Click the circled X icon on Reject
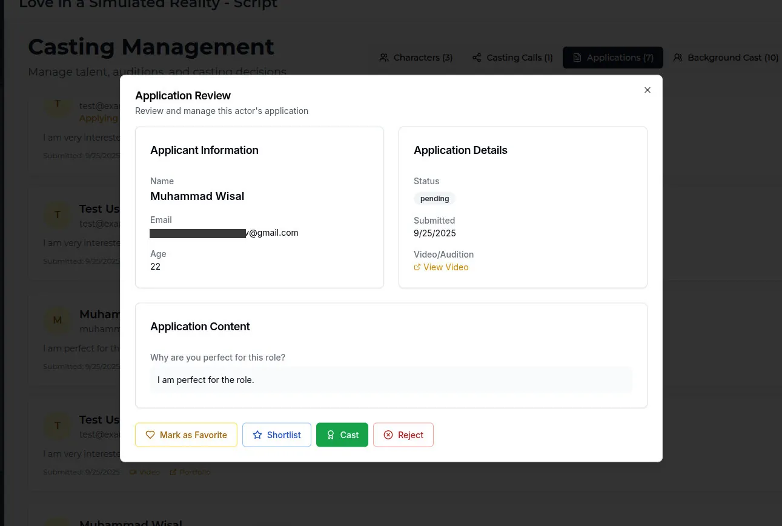Image resolution: width=782 pixels, height=526 pixels. coord(388,434)
